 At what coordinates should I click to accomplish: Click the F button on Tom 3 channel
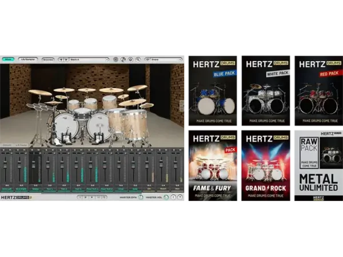pos(83,153)
